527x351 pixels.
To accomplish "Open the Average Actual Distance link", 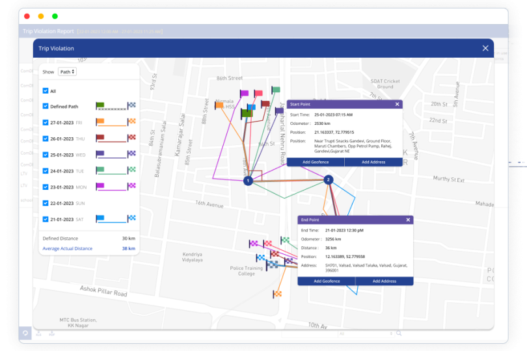I will (68, 248).
